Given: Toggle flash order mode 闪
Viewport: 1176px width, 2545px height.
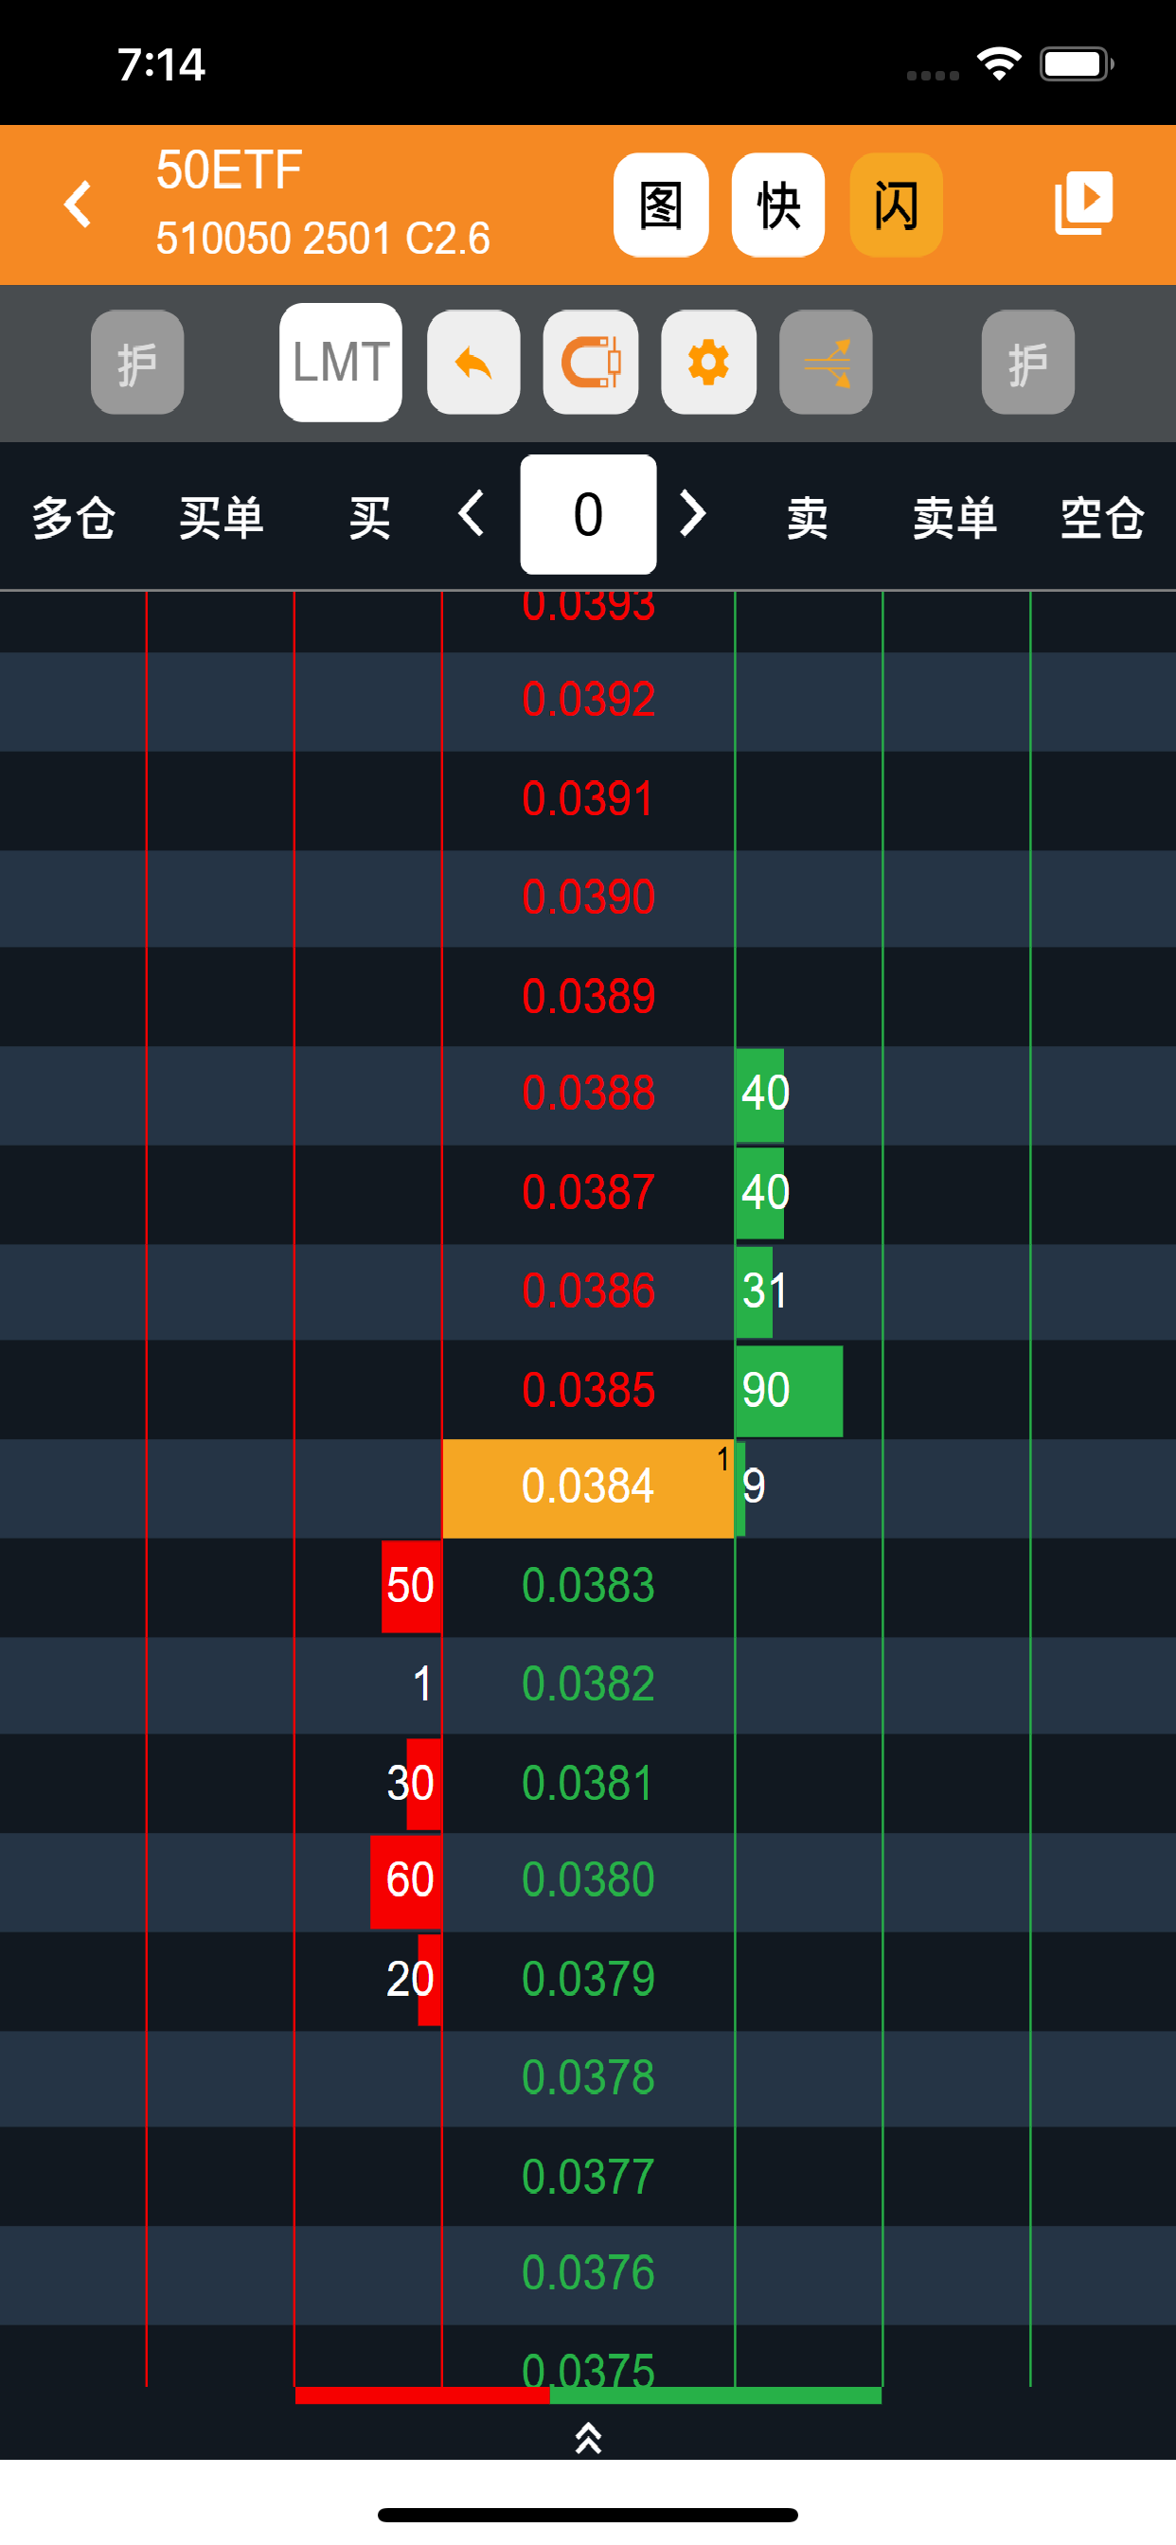Looking at the screenshot, I should (896, 205).
